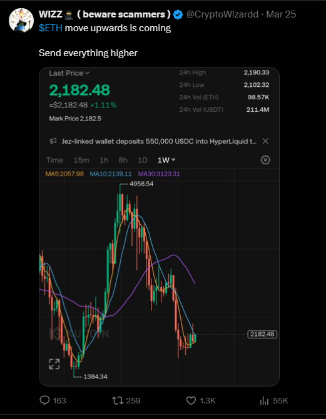Click the 24h High value 2,190.33

[257, 72]
